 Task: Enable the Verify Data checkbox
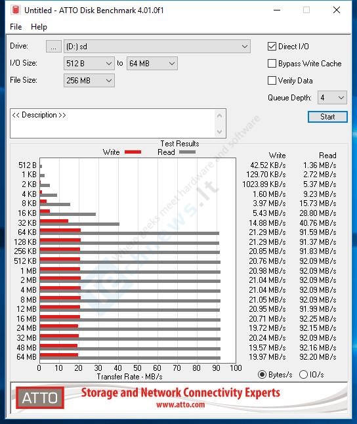272,81
